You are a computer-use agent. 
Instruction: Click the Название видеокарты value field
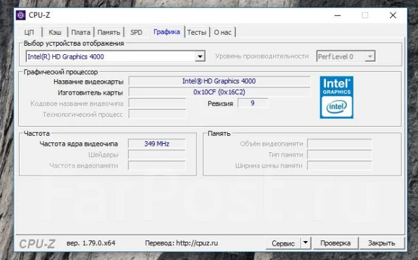click(x=219, y=81)
